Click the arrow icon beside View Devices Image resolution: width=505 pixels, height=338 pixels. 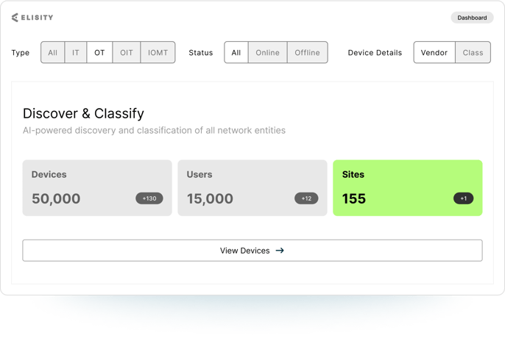click(x=280, y=251)
